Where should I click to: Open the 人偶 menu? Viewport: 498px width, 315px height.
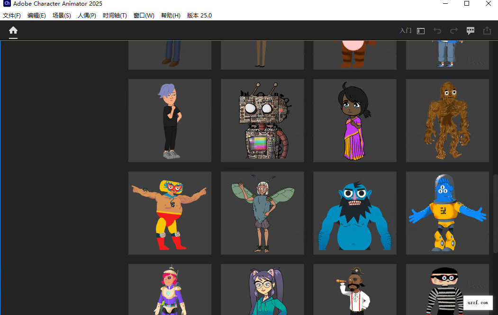tap(87, 15)
